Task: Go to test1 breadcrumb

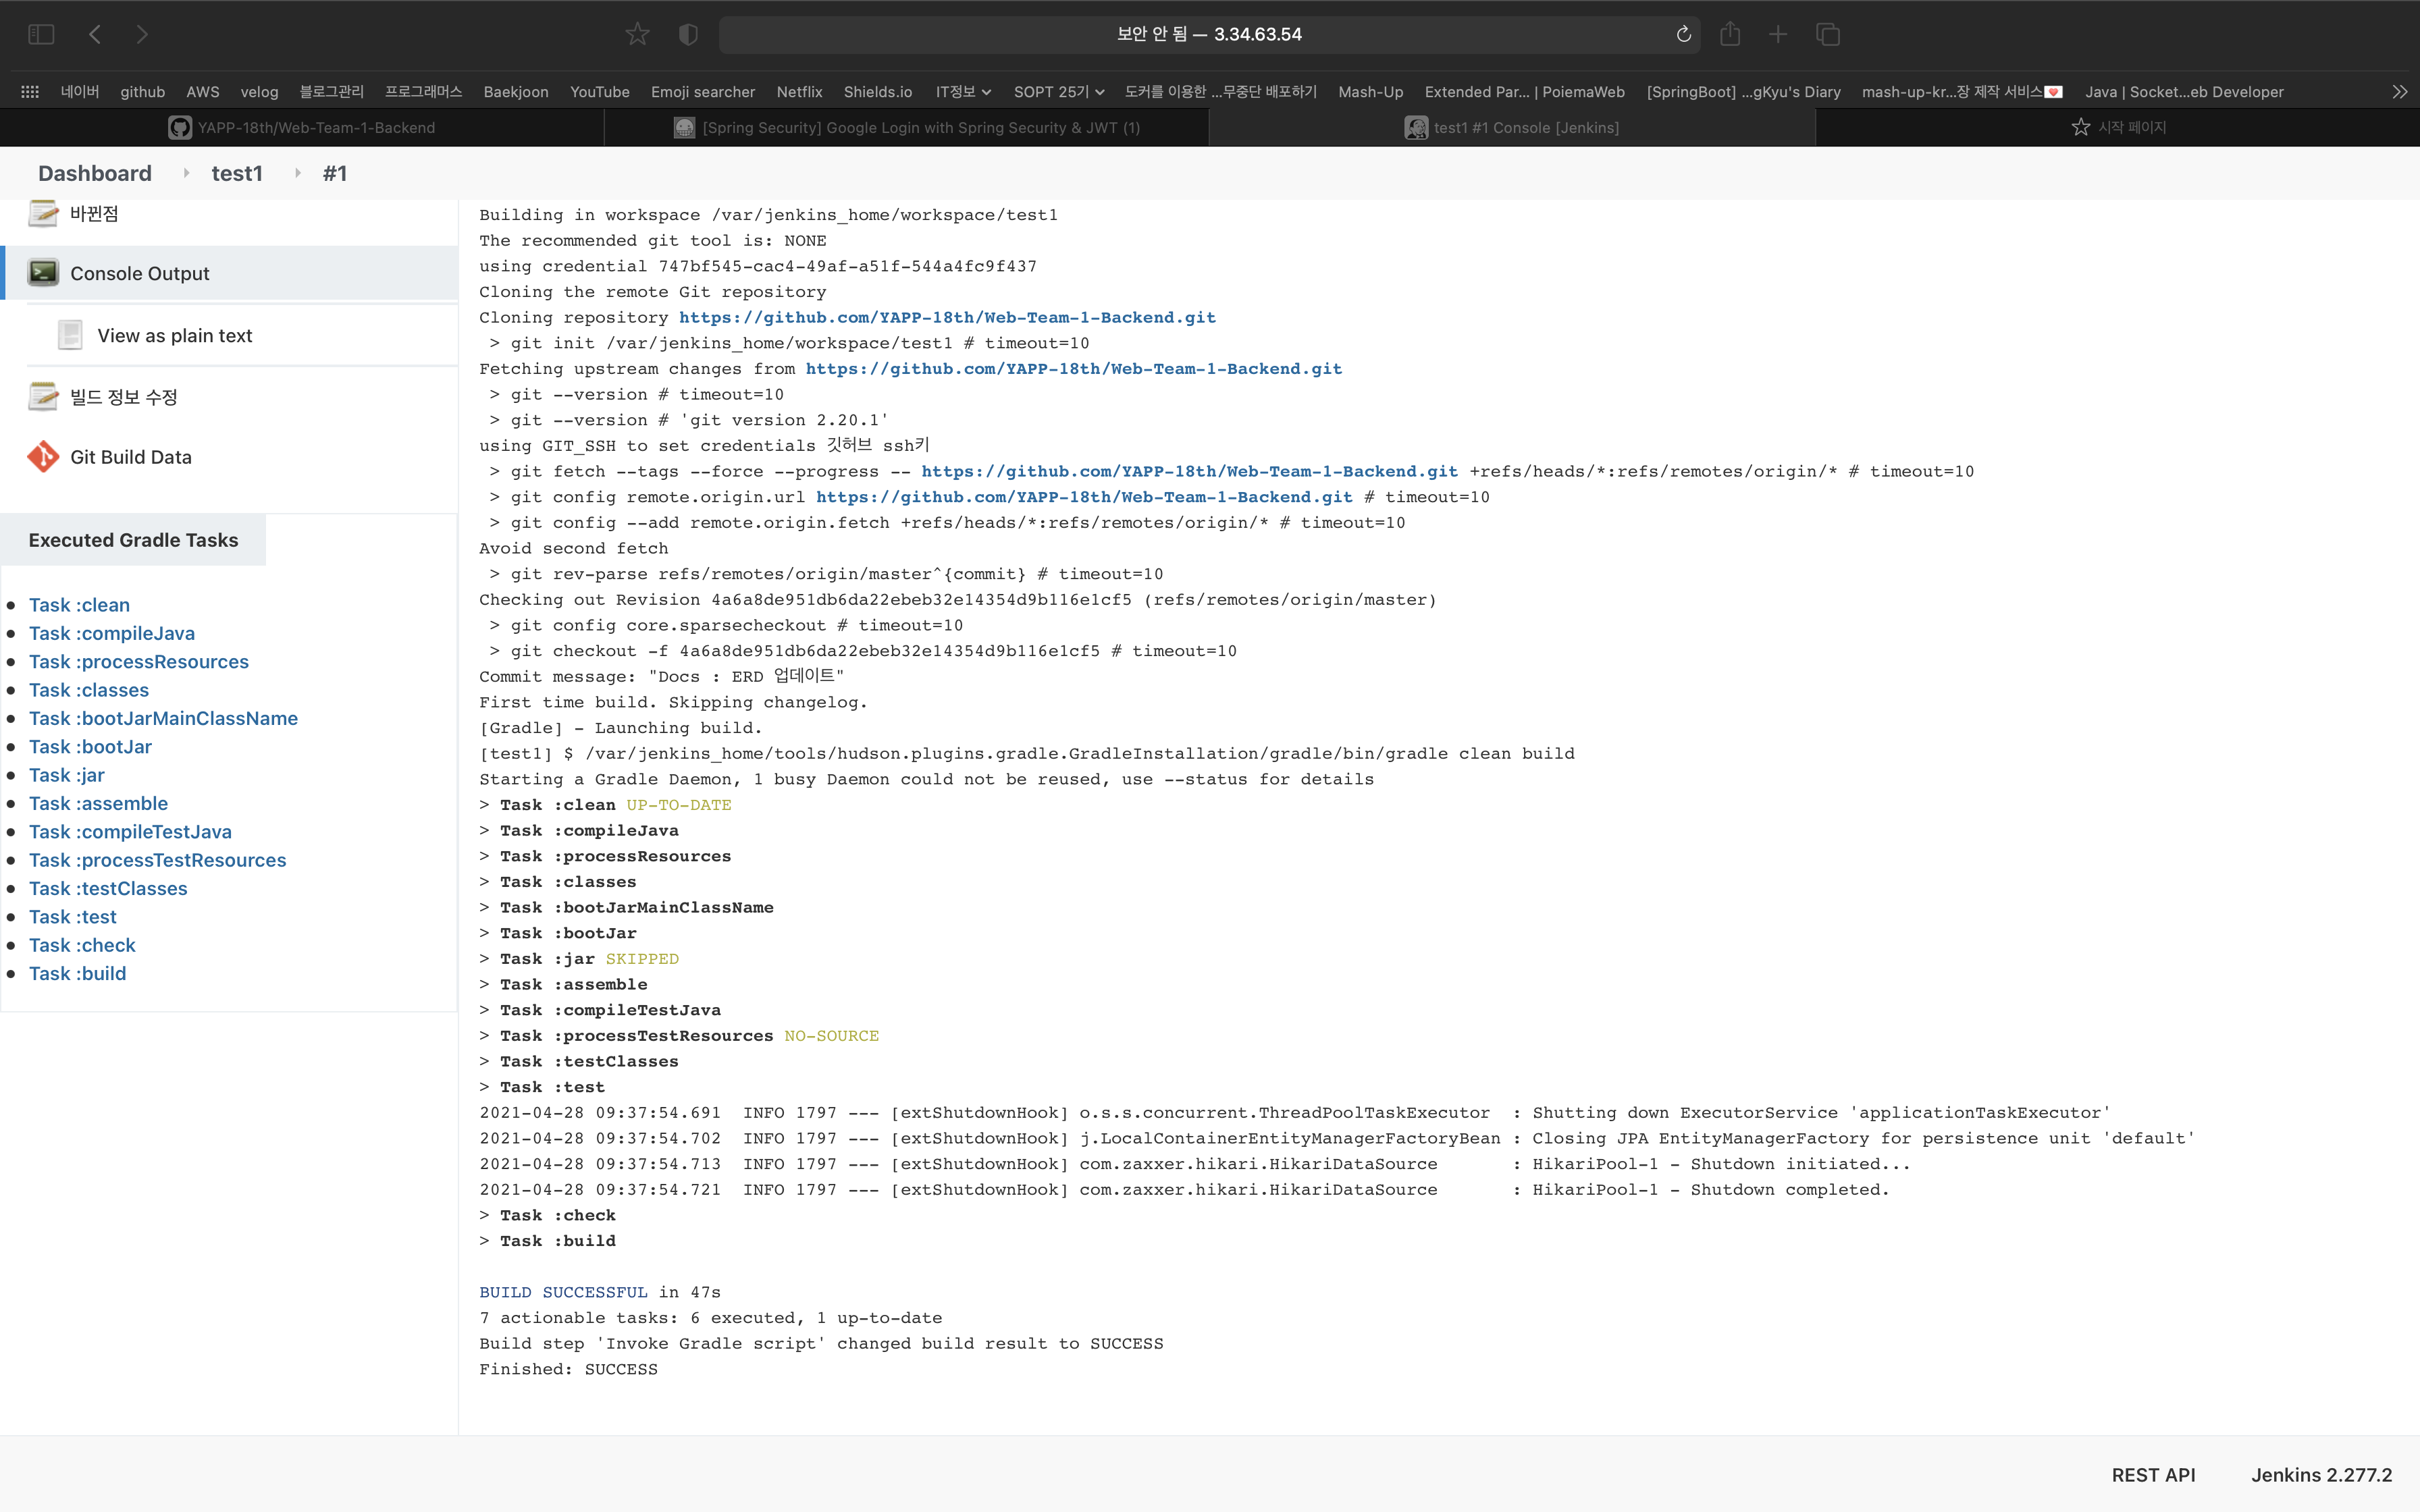Action: pyautogui.click(x=237, y=173)
